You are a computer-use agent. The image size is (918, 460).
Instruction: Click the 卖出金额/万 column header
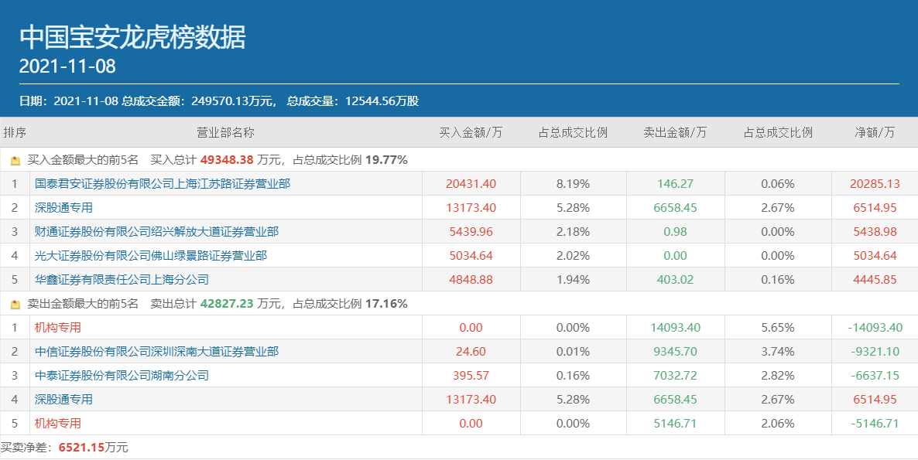coord(675,132)
